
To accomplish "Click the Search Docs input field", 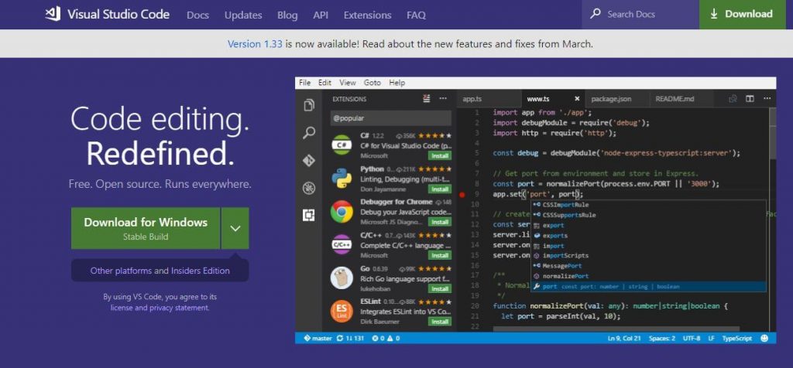I will pyautogui.click(x=640, y=14).
